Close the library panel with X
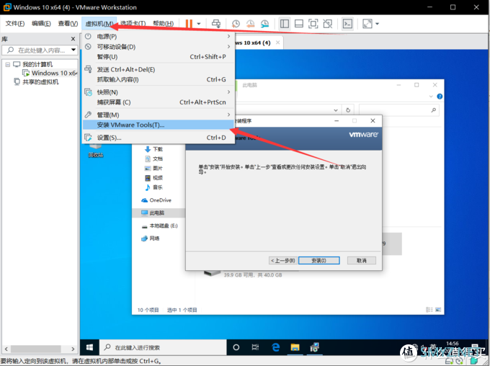 (x=73, y=39)
